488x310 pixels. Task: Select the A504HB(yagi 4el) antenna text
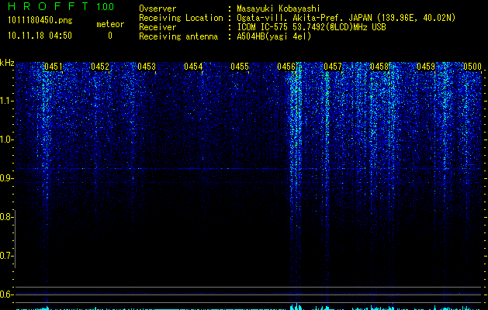point(274,36)
